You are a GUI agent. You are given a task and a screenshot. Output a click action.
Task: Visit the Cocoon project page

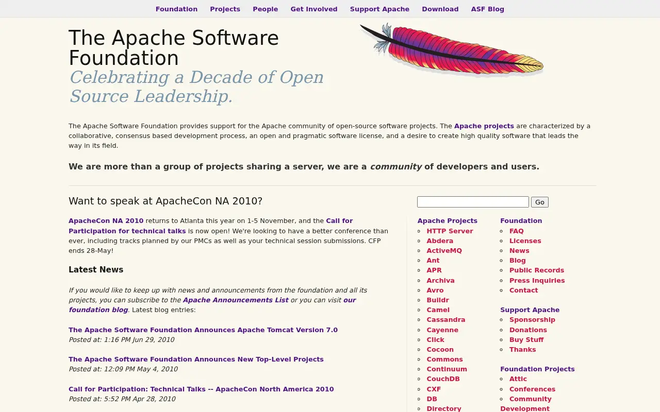point(440,350)
